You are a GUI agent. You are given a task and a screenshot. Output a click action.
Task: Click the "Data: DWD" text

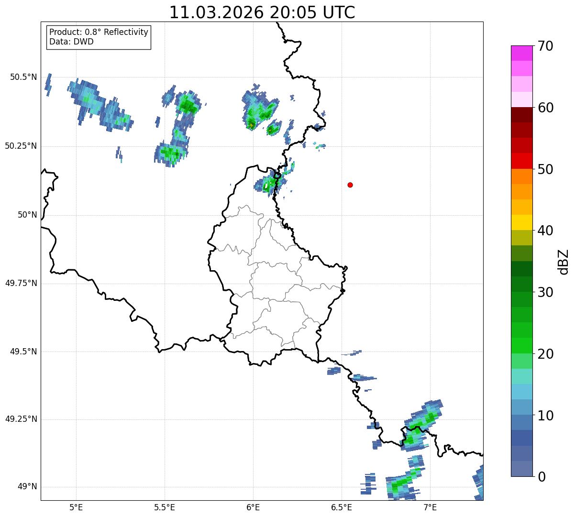pos(71,42)
